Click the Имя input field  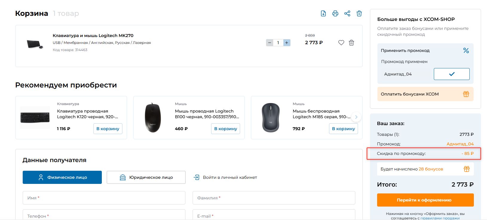tap(104, 198)
